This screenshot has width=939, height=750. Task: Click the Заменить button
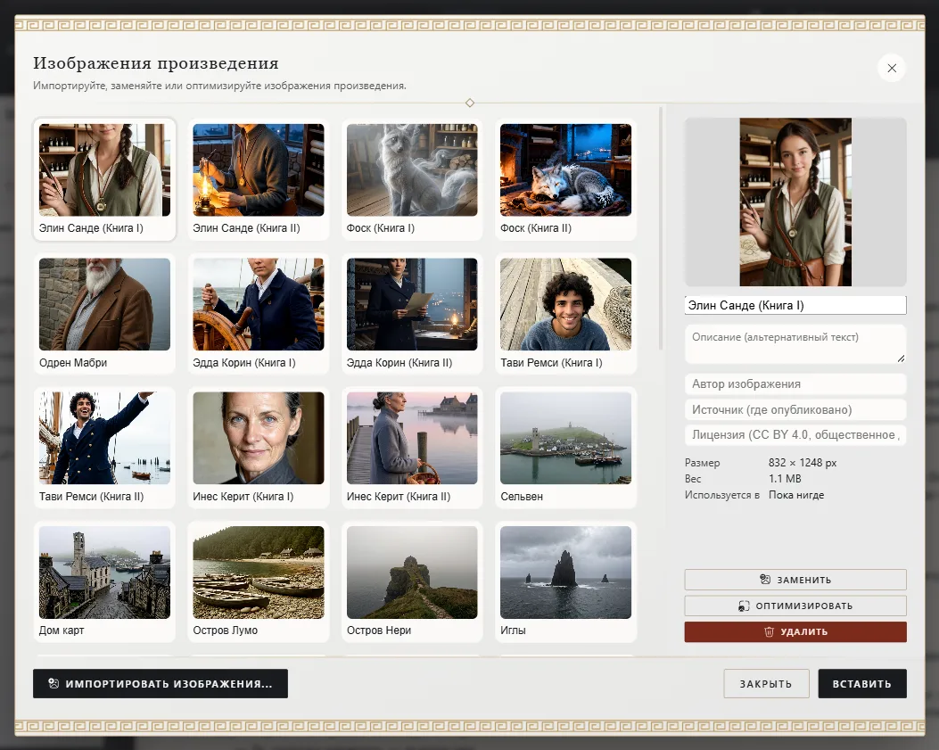click(795, 580)
